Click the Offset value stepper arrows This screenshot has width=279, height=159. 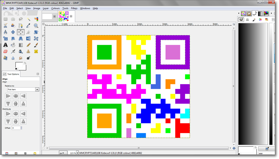21,128
